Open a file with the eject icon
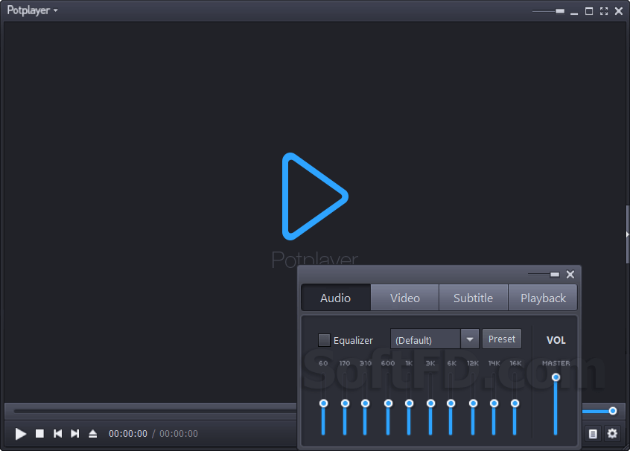The height and width of the screenshot is (451, 630). 93,434
